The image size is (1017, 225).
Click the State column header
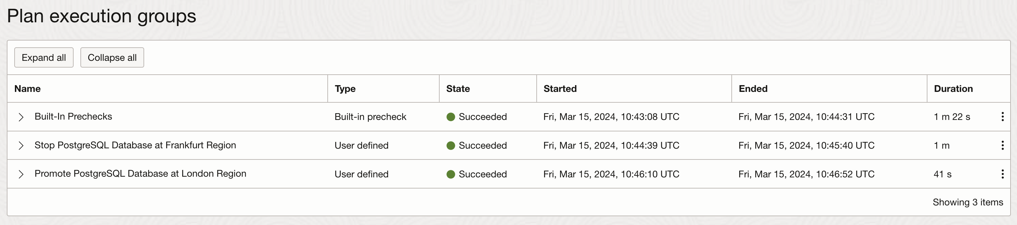(x=458, y=89)
